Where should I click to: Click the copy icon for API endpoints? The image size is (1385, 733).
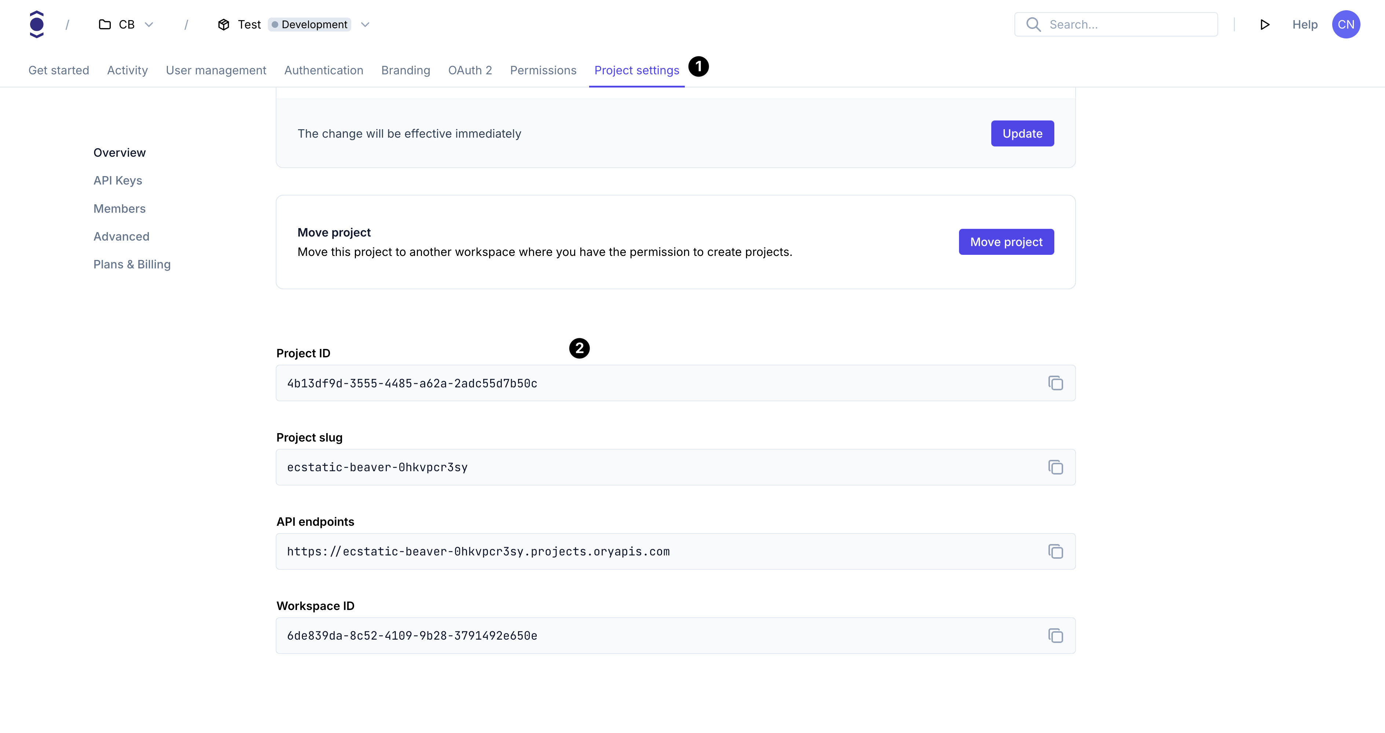coord(1055,551)
